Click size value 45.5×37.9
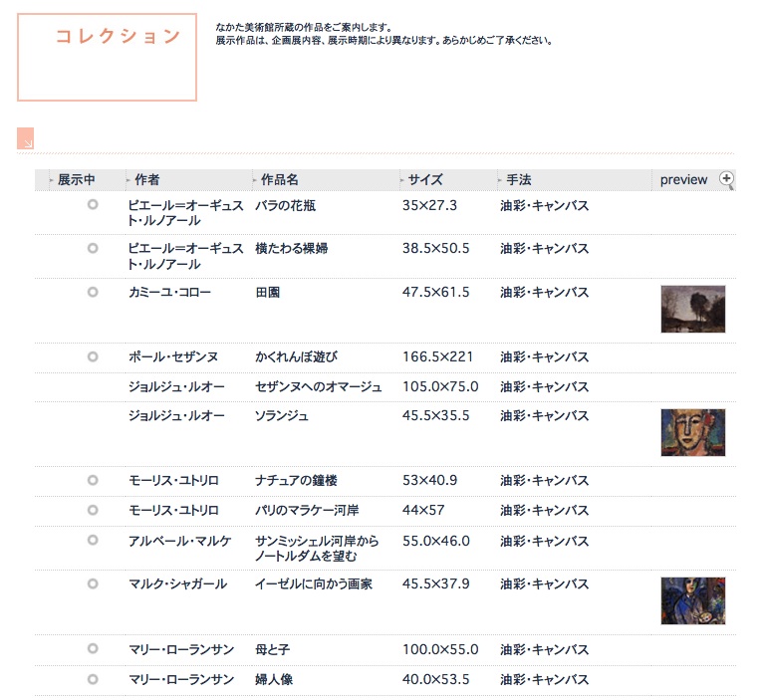The width and height of the screenshot is (765, 700). [435, 583]
